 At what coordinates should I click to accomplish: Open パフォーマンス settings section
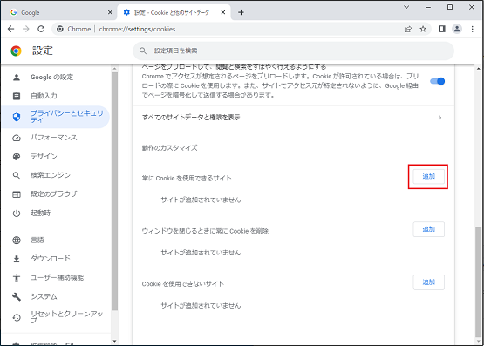(x=56, y=138)
